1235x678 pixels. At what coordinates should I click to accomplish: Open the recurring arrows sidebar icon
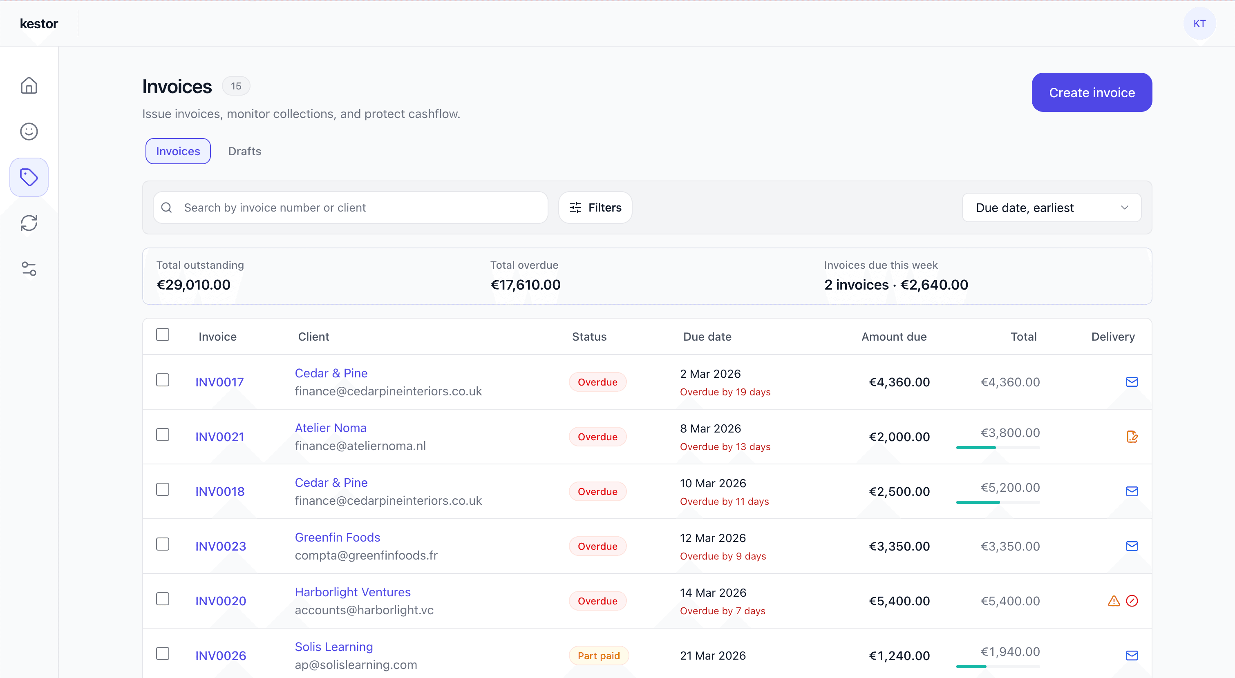click(29, 223)
